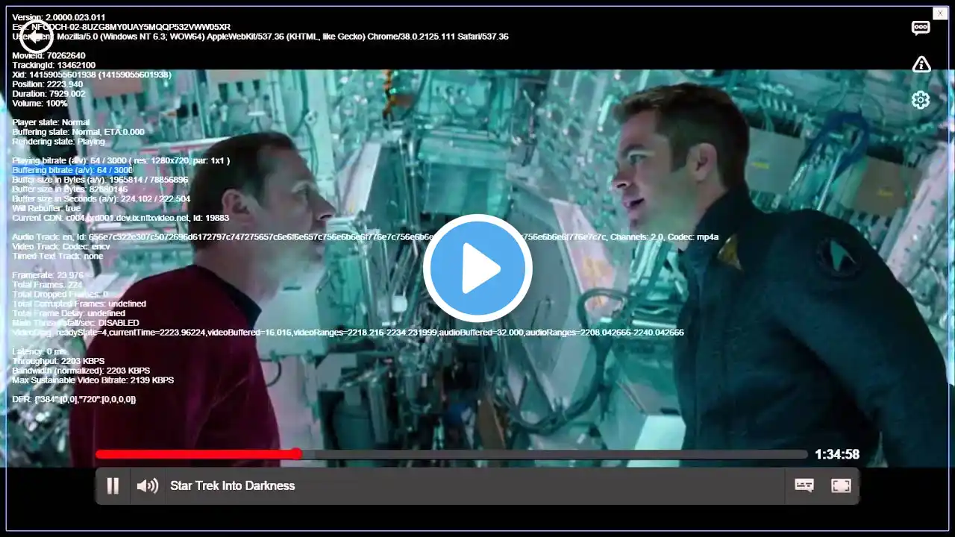Click the Total Corrupted Frames: undefined line

79,304
